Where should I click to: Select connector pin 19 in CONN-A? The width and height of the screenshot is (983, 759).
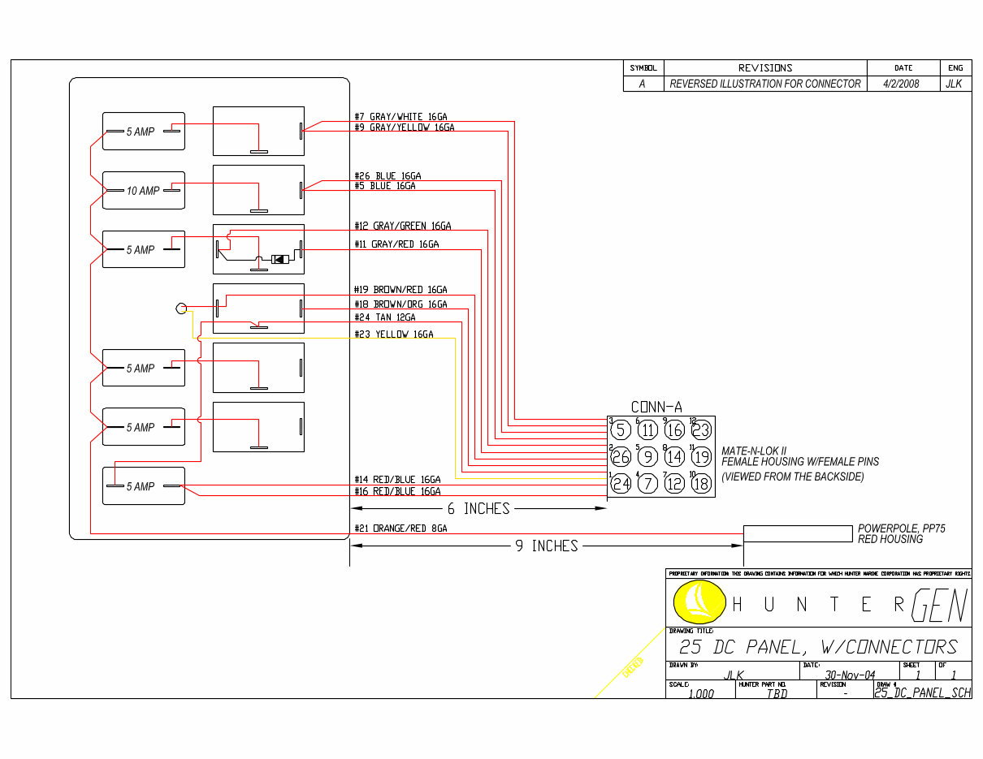[x=701, y=457]
